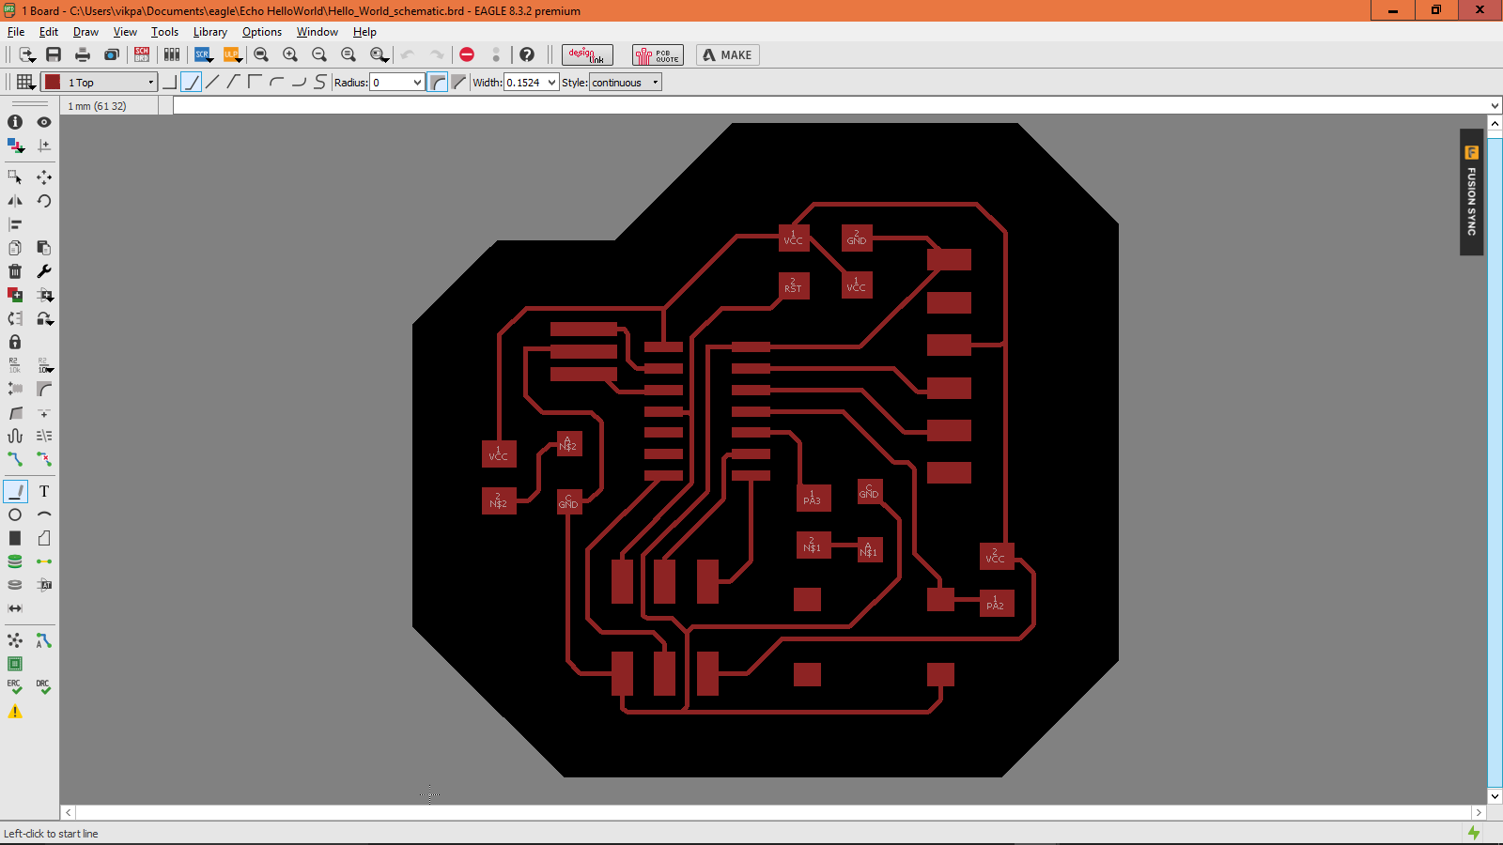Toggle the round miter style button

click(438, 83)
